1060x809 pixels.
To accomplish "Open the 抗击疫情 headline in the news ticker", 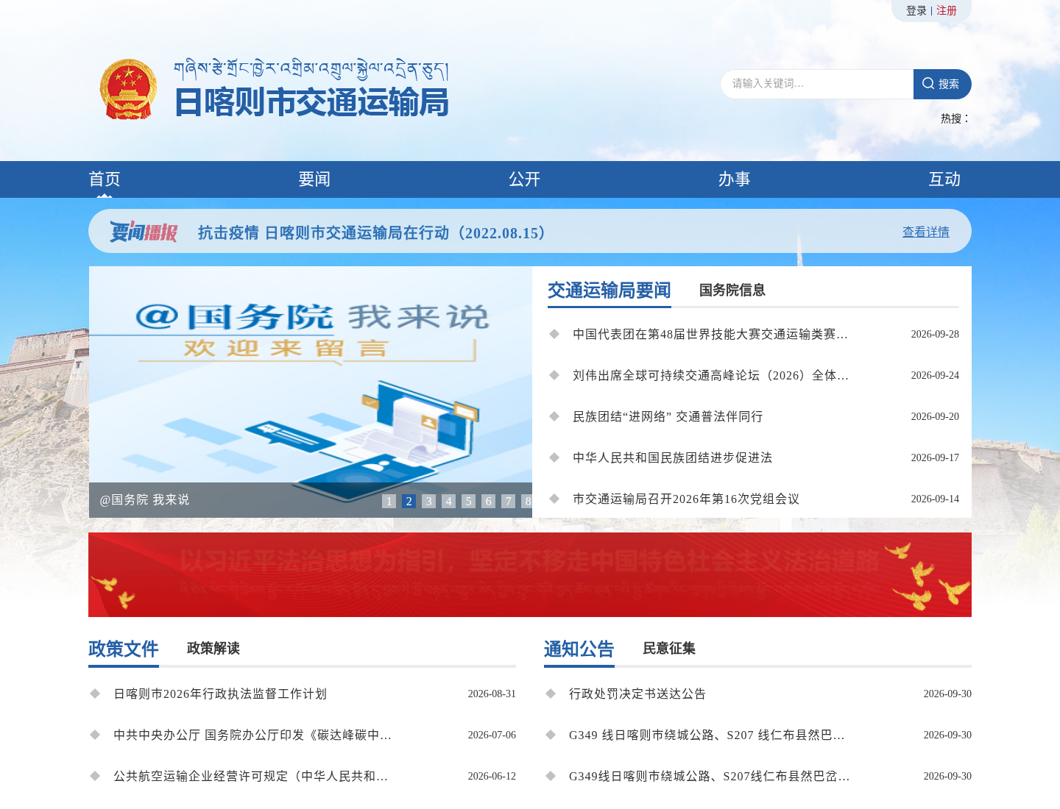I will click(375, 233).
